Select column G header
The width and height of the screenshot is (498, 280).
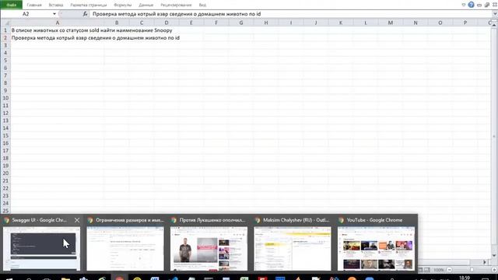pyautogui.click(x=241, y=23)
